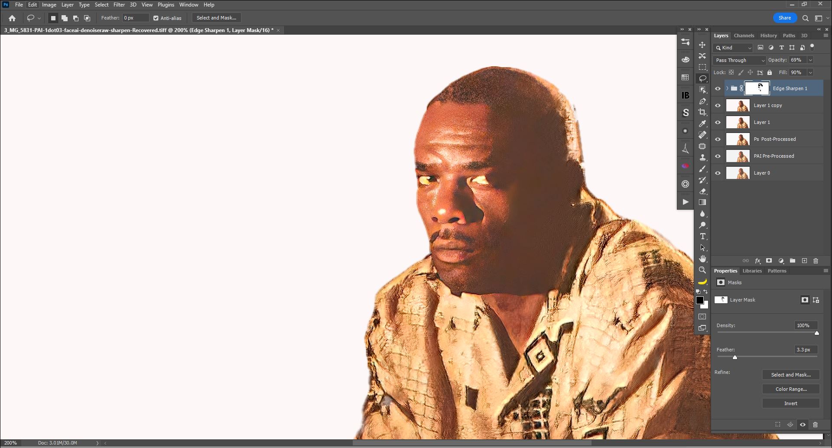Select the Eyedropper tool
832x448 pixels.
tap(702, 123)
